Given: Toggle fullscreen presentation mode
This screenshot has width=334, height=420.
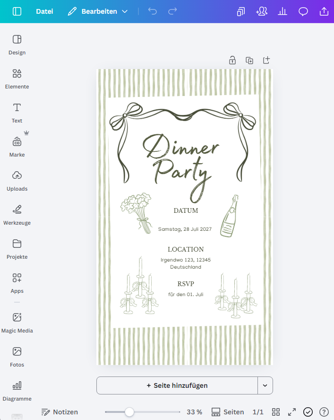Looking at the screenshot, I should click(292, 412).
